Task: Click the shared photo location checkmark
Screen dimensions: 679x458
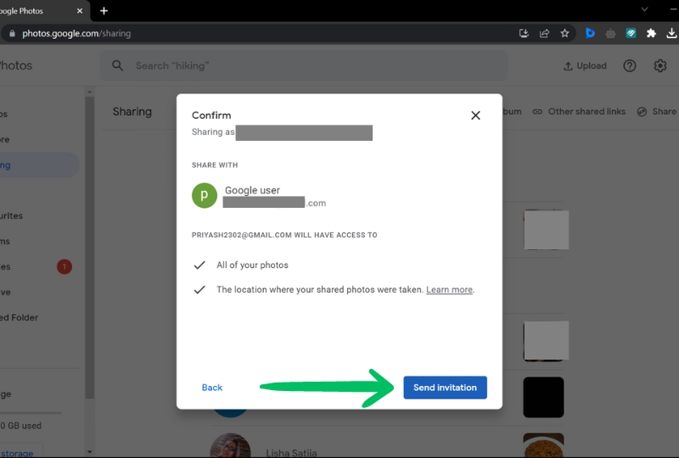Action: point(199,289)
